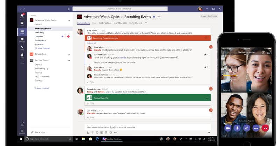The height and width of the screenshot is (146, 280).
Task: Go back with the left arrow
Action: pyautogui.click(x=20, y=9)
